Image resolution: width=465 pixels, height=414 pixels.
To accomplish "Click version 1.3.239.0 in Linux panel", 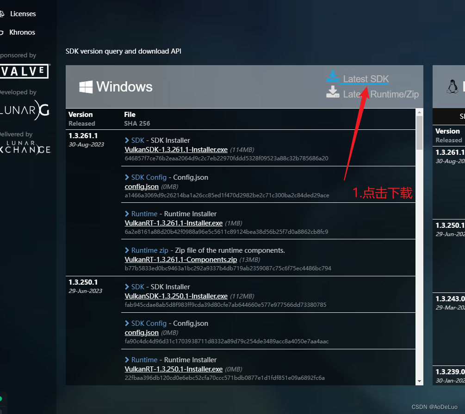I will [450, 371].
